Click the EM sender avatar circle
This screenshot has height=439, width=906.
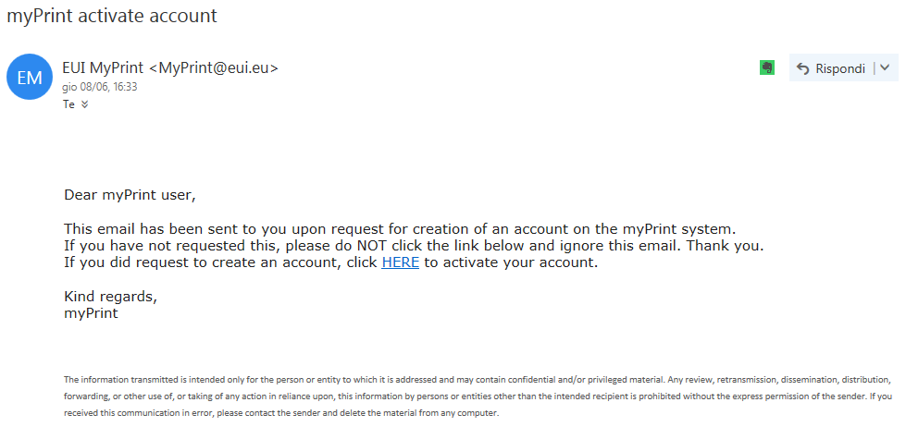click(30, 78)
